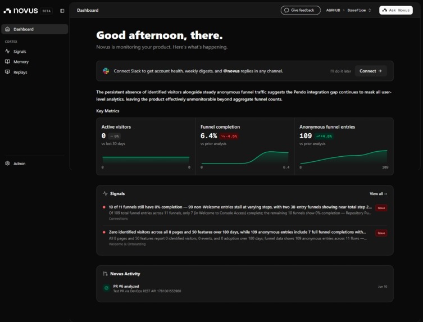Click the BETA badge next to Novus
The width and height of the screenshot is (423, 322).
pyautogui.click(x=47, y=11)
